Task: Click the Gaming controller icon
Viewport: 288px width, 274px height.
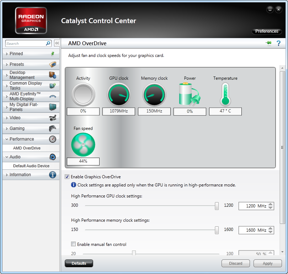Action: coord(53,128)
